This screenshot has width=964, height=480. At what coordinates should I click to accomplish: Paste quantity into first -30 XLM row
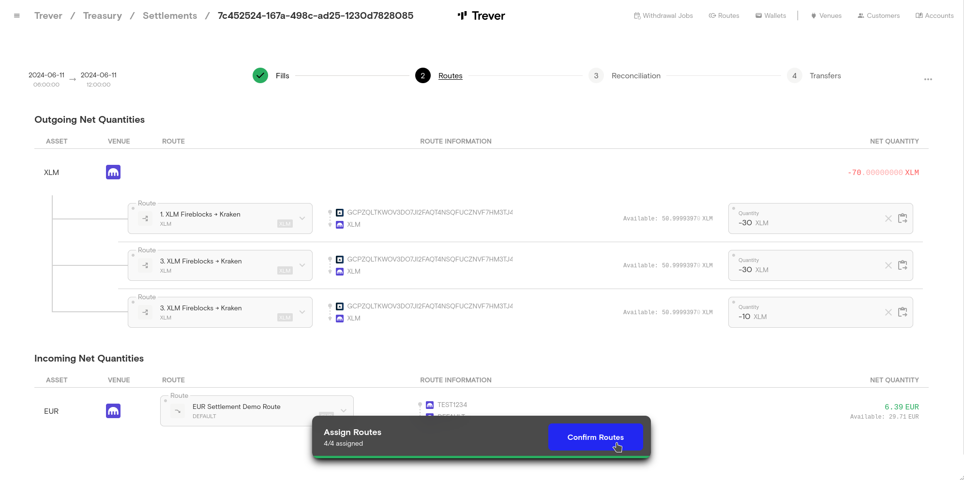pos(903,218)
